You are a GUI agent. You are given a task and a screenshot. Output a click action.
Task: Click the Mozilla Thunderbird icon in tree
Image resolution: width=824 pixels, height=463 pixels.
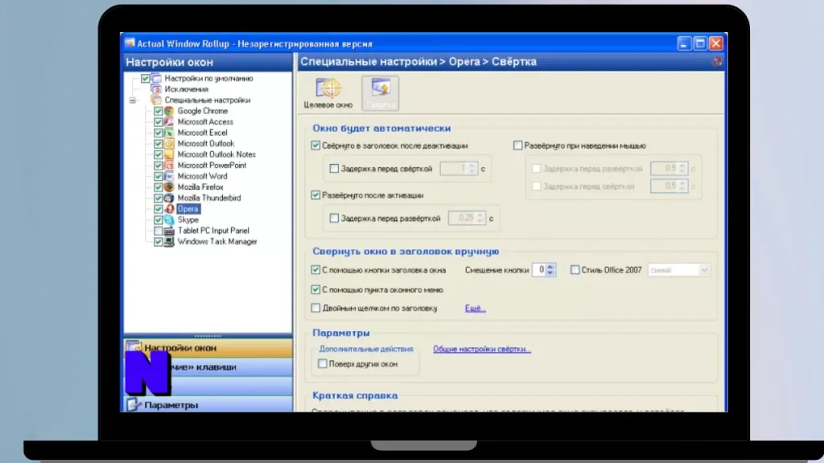(169, 198)
